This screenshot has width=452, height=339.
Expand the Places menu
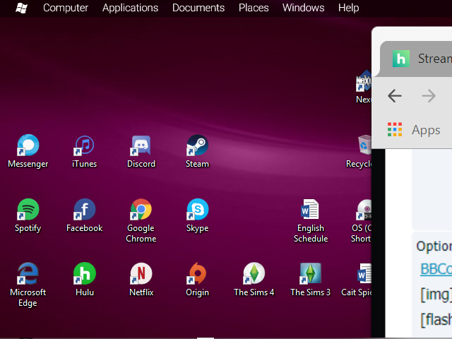click(254, 8)
